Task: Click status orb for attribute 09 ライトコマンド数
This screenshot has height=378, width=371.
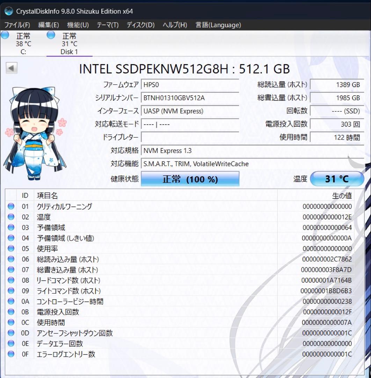Action: tap(11, 290)
